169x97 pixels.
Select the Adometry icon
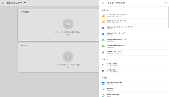[x=103, y=89]
